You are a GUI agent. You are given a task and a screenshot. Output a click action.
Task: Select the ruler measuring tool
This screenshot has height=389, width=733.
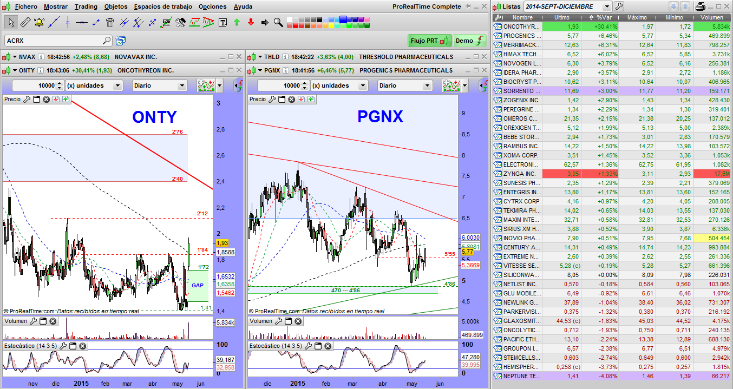coord(25,22)
